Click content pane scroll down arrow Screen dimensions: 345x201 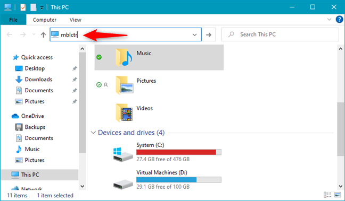point(340,186)
